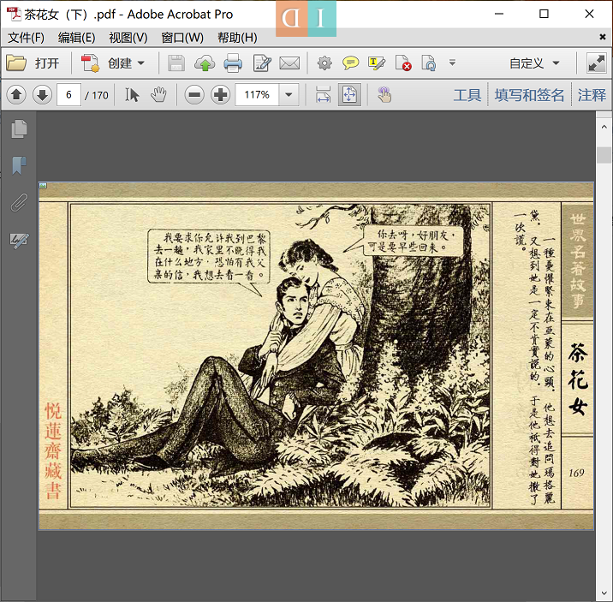Toggle the fit one full page mode
Viewport: 613px width, 602px height.
[x=349, y=94]
